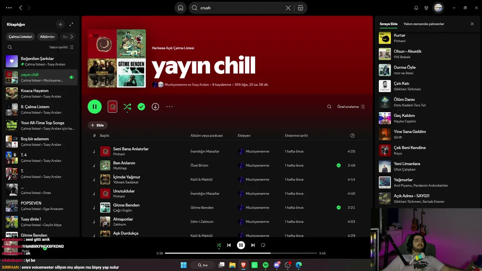482x271 pixels.
Task: Open the Özel Birisin album link
Action: click(x=199, y=166)
